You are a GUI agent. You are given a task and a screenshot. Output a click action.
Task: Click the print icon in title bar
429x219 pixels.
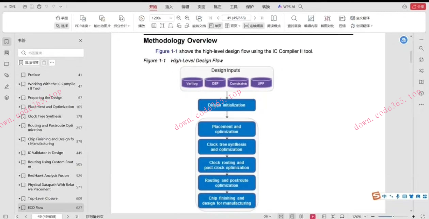(39, 6)
